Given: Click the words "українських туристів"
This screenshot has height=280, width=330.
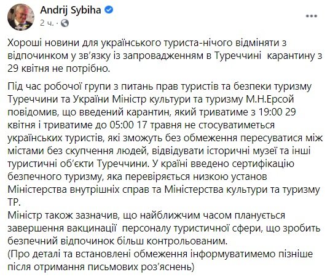Looking at the screenshot, I should 57,138.
